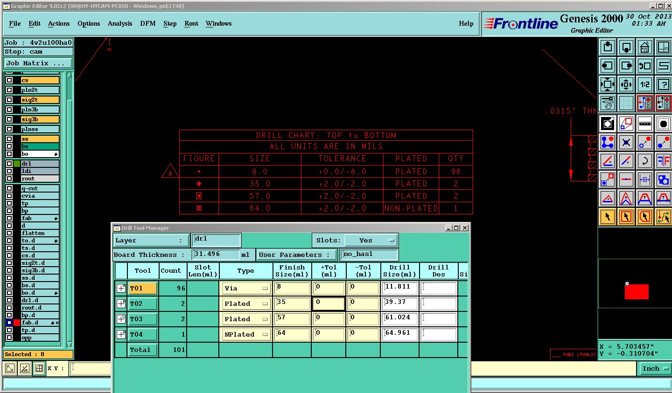This screenshot has height=393, width=672.
Task: Click the X Y coordinate input field
Action: click(x=91, y=368)
